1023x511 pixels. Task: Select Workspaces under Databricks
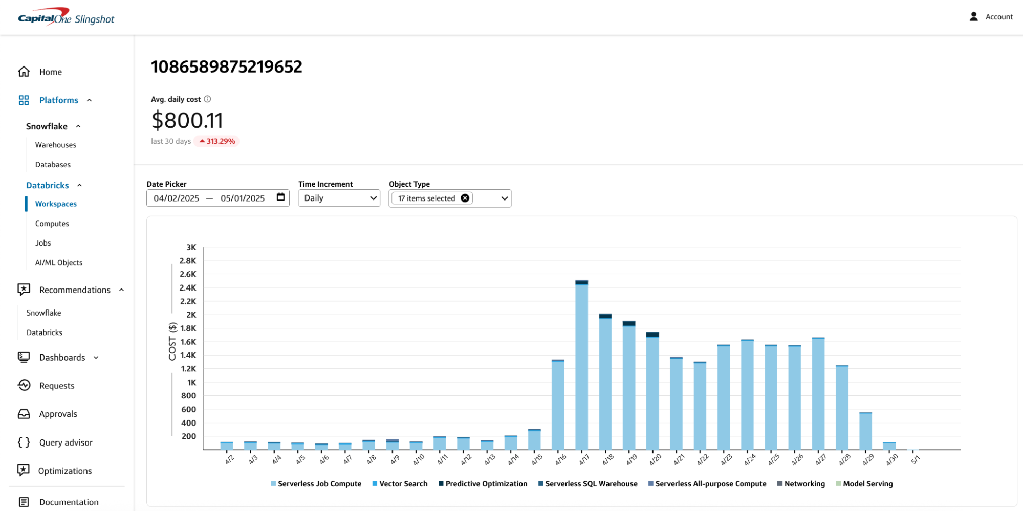click(x=56, y=204)
